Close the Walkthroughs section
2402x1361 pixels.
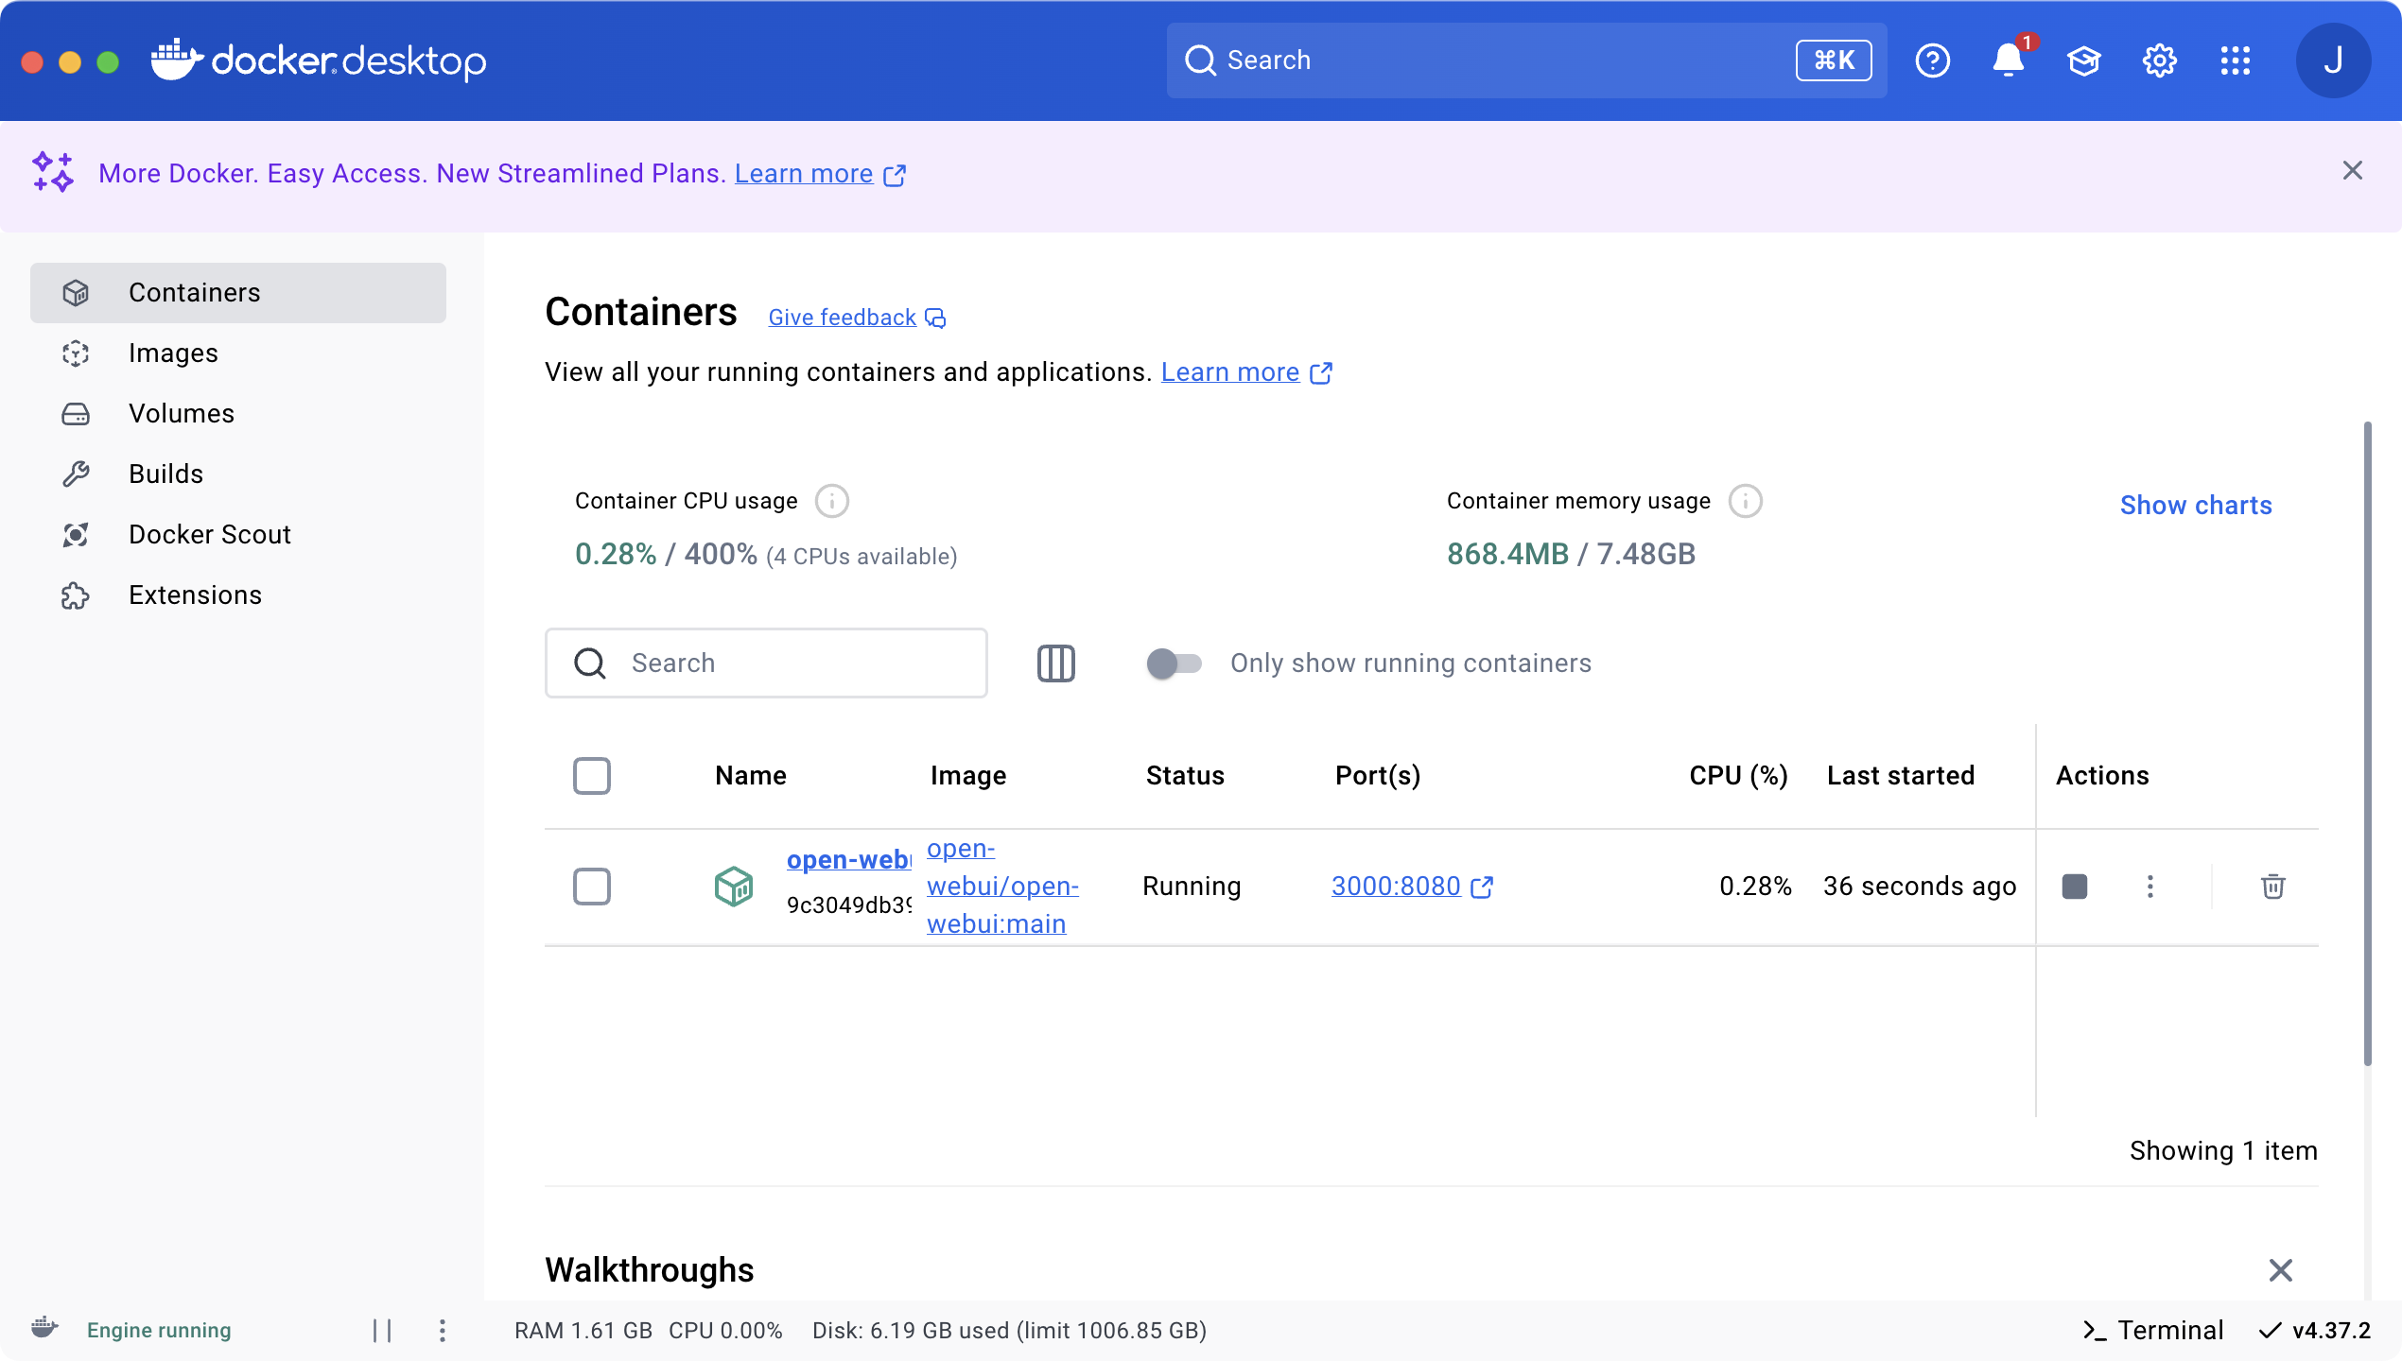coord(2280,1270)
